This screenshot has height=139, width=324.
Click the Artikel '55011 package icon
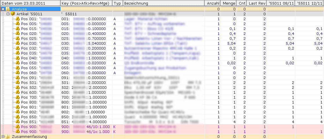pyautogui.click(x=13, y=14)
